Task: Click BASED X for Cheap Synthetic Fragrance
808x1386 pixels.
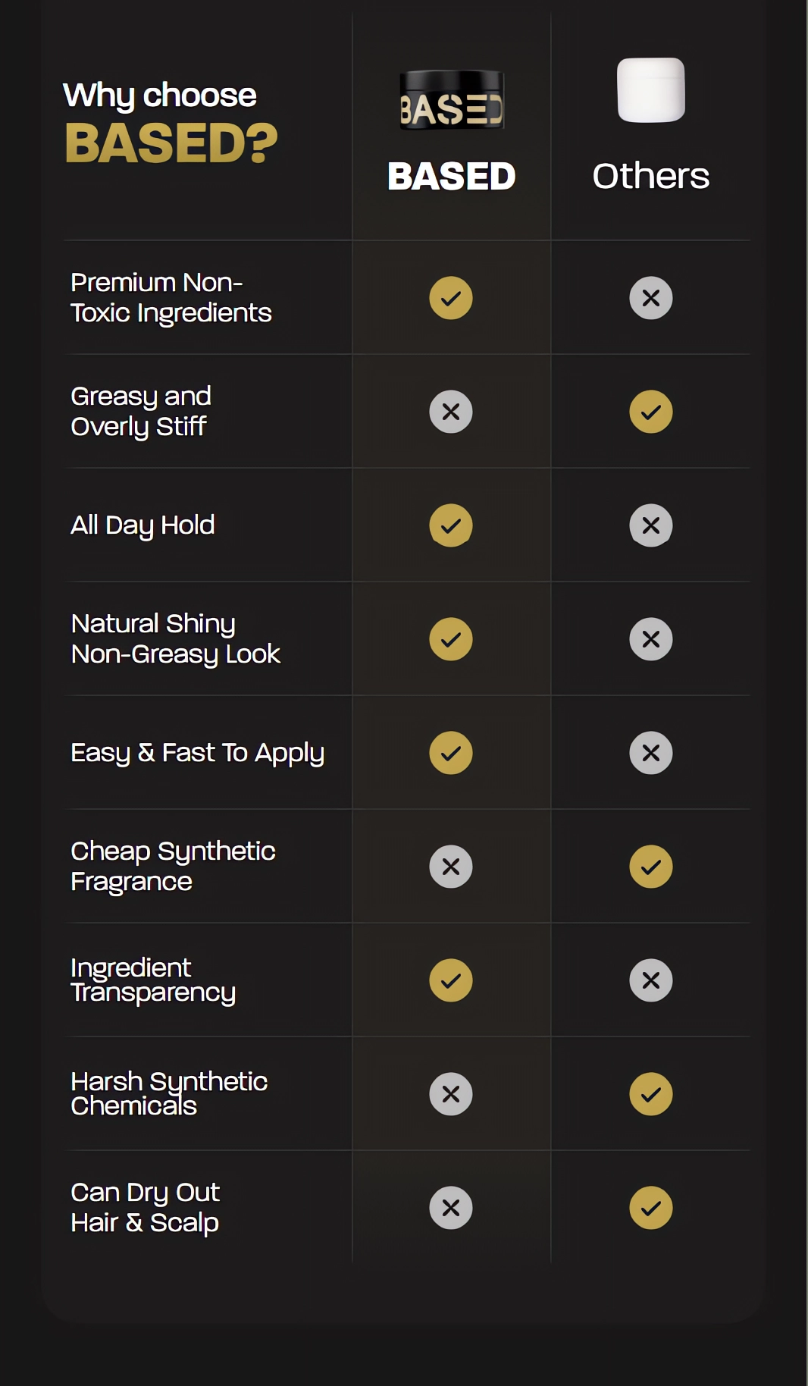Action: (451, 867)
